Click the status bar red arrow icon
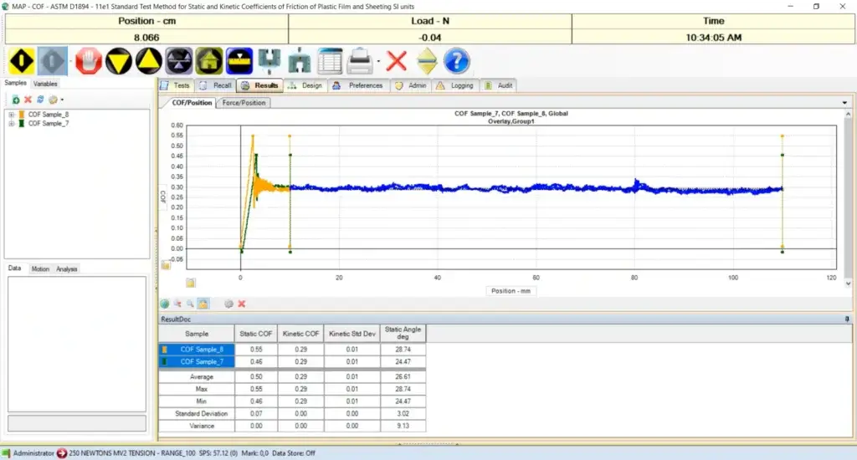The height and width of the screenshot is (460, 857). [x=62, y=453]
